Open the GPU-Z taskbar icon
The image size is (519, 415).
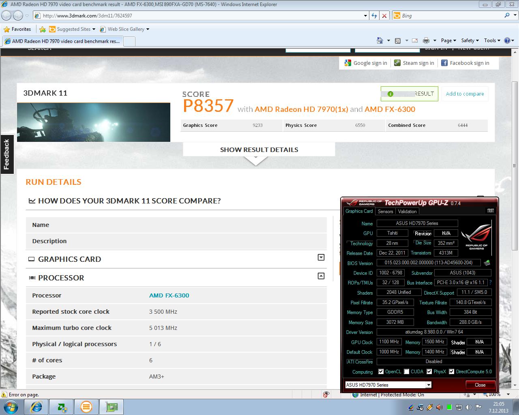(x=111, y=407)
